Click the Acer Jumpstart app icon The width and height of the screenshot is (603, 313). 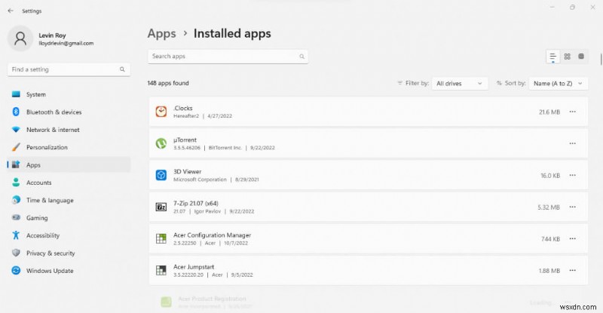[161, 270]
